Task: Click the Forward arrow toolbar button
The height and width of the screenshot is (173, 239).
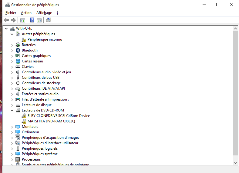Action: coord(13,20)
